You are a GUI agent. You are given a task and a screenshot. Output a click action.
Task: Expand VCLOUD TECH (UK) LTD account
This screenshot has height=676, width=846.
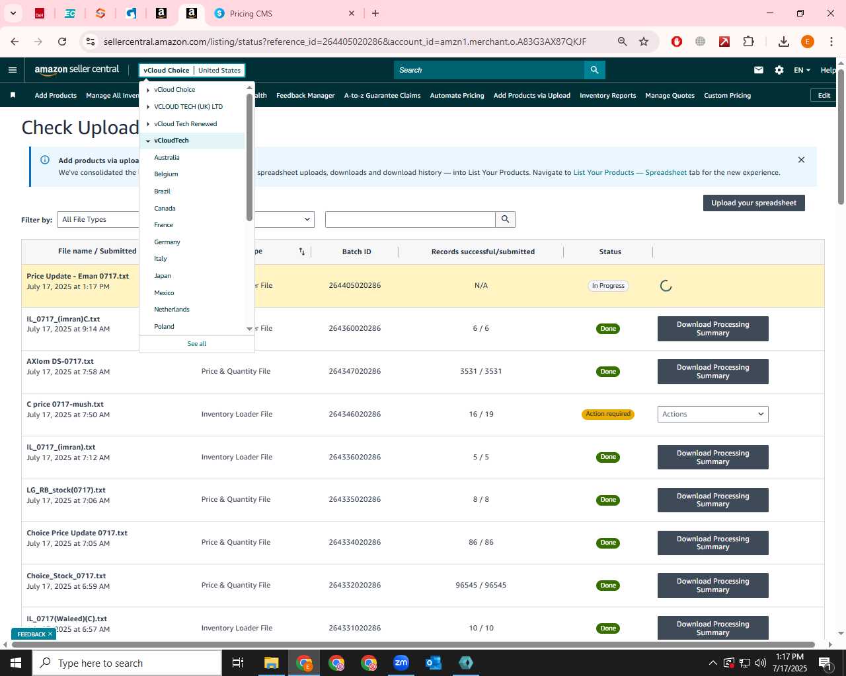point(148,106)
